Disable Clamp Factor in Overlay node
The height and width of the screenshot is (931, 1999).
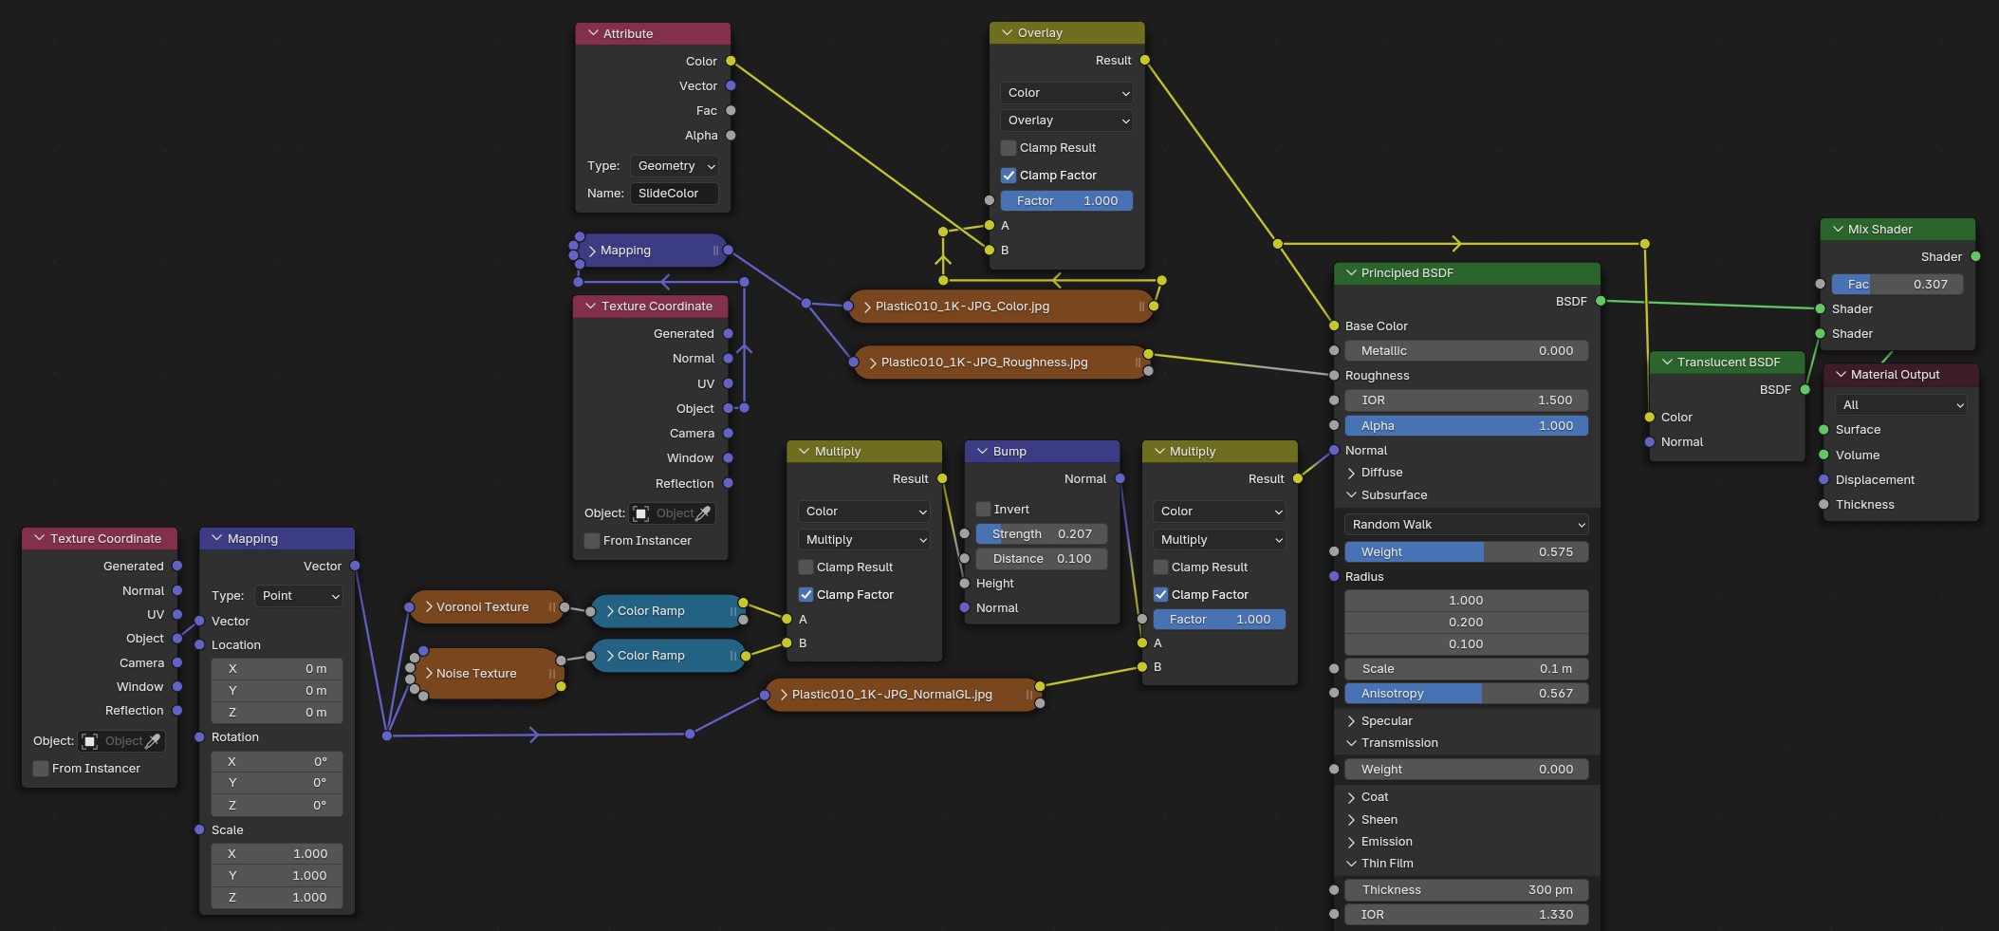point(1009,176)
